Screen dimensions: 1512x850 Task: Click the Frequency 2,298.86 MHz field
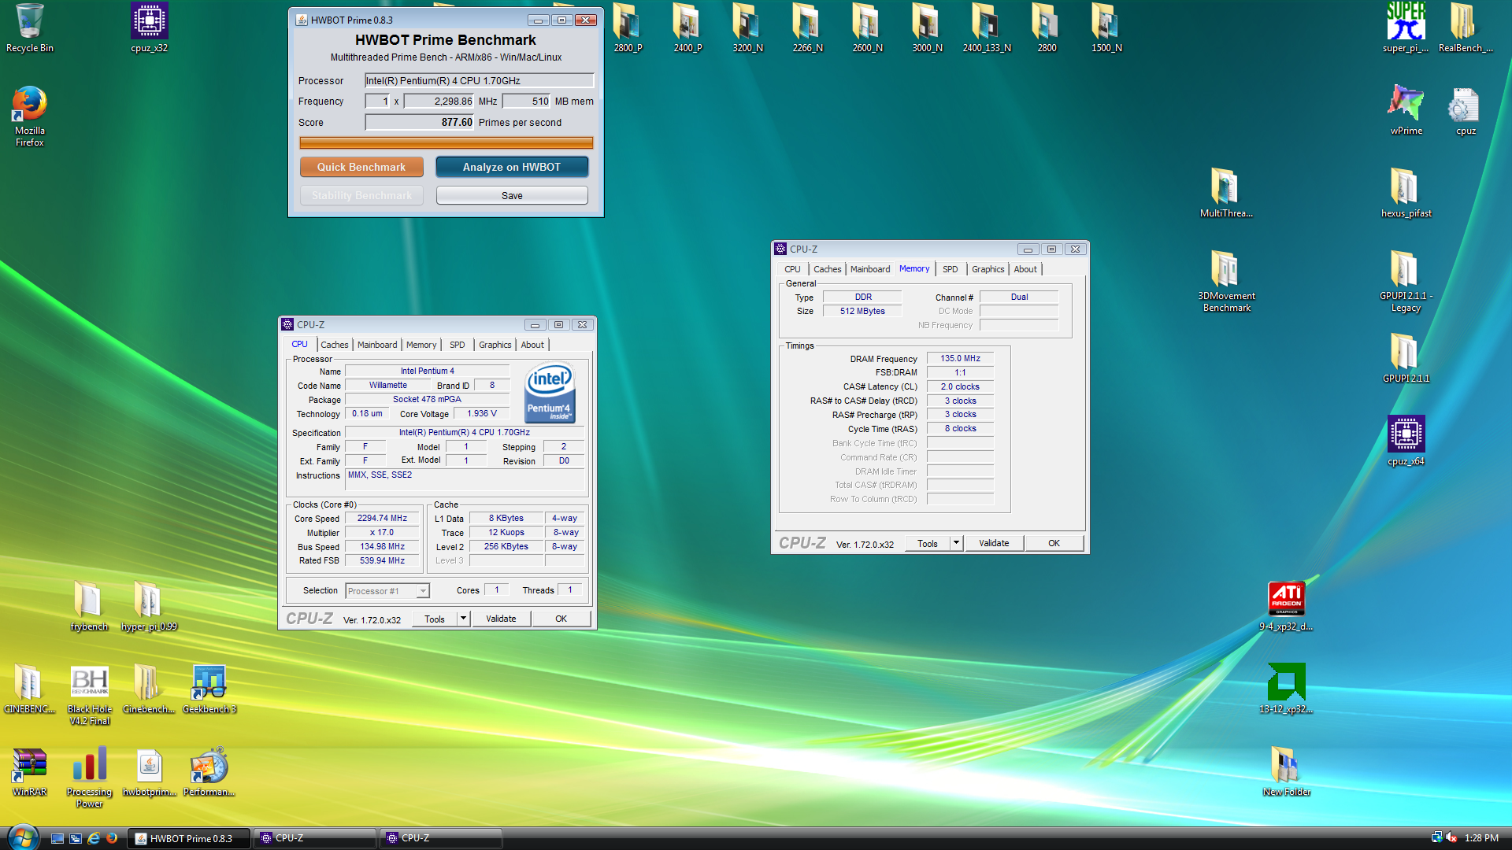[x=439, y=101]
